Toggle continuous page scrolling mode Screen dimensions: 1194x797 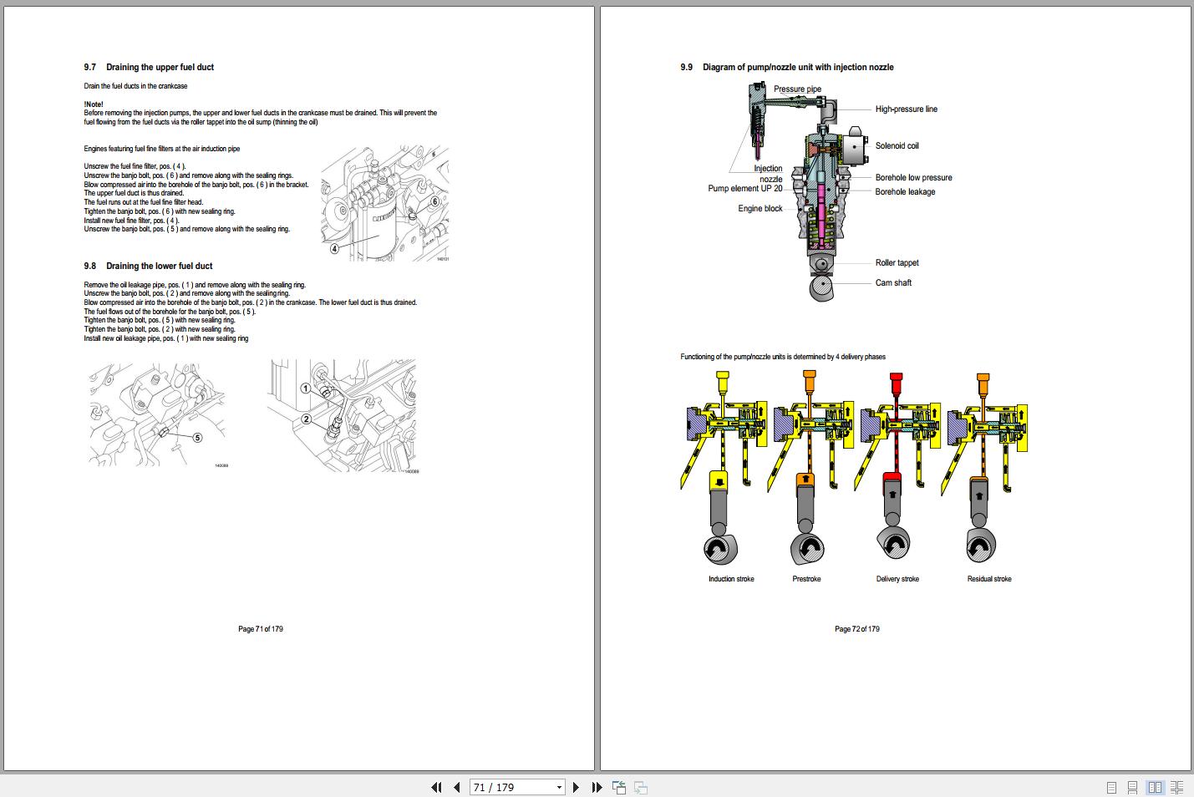(1132, 787)
